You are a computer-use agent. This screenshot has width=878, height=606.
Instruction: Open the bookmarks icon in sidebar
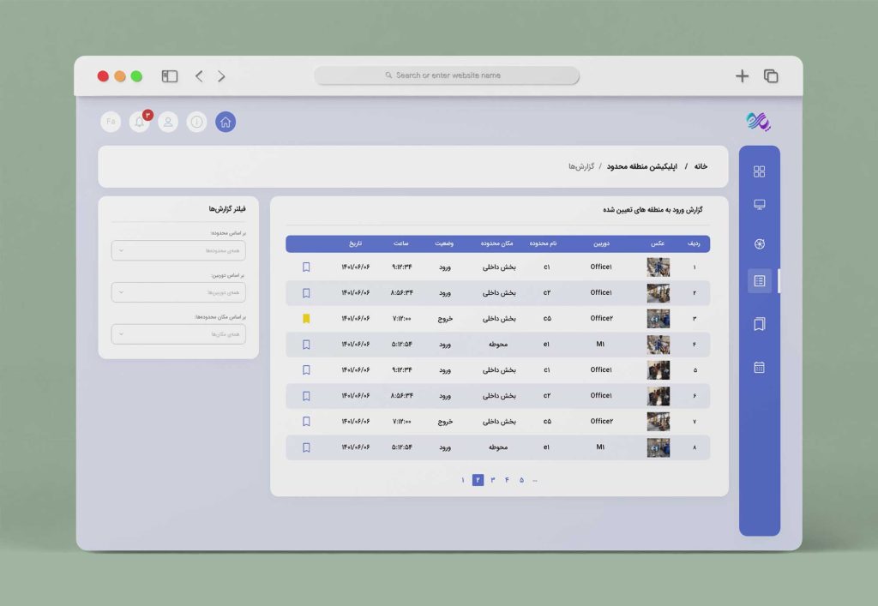click(x=759, y=325)
